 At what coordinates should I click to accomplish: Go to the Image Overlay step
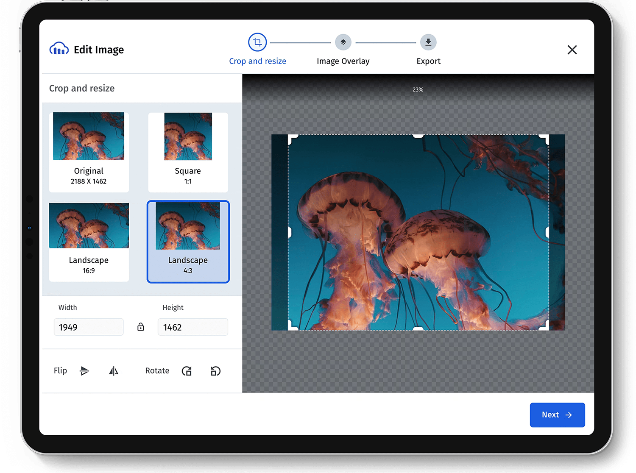pos(343,61)
